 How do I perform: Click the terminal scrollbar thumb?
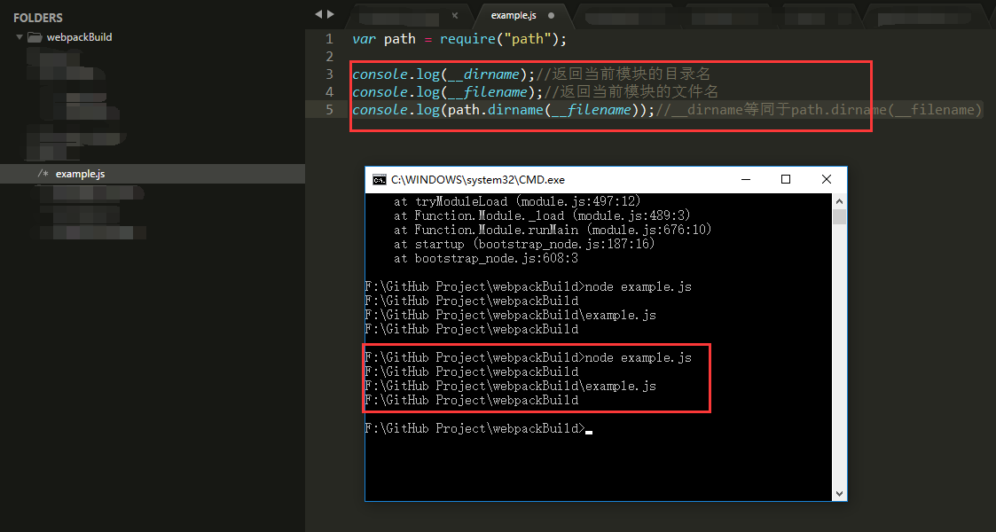(839, 217)
